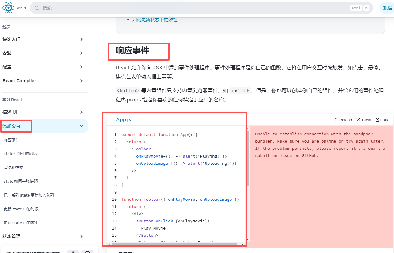Collapse the 添加交互 section chevron
This screenshot has height=253, width=394.
coord(81,126)
